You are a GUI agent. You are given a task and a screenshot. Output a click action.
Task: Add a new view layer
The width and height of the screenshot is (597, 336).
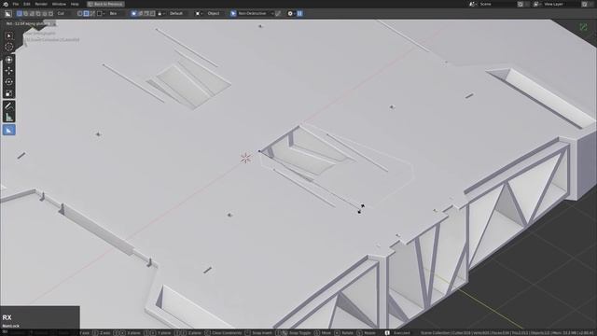[x=585, y=4]
